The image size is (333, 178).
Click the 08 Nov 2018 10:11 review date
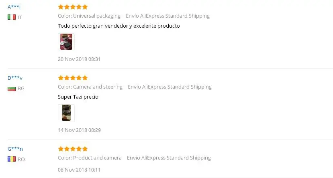click(x=79, y=170)
